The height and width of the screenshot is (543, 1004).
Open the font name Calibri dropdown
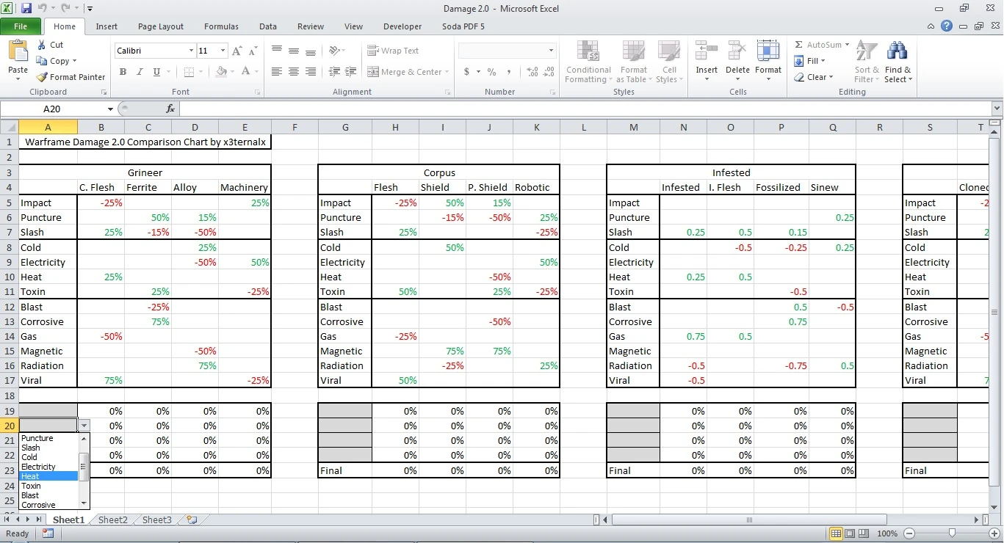click(191, 51)
